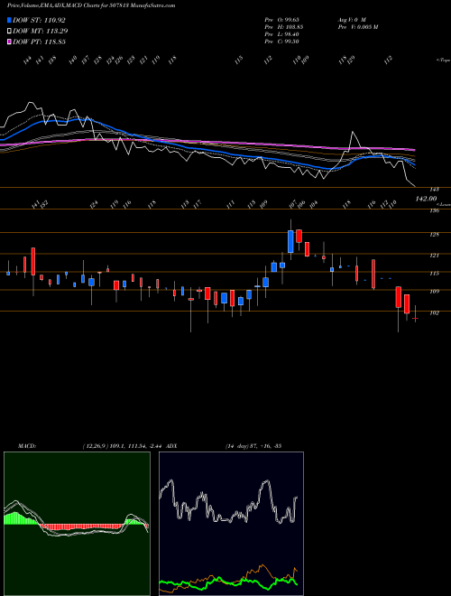The width and height of the screenshot is (451, 596).
Task: Click the 121 price axis label
Action: pyautogui.click(x=435, y=256)
